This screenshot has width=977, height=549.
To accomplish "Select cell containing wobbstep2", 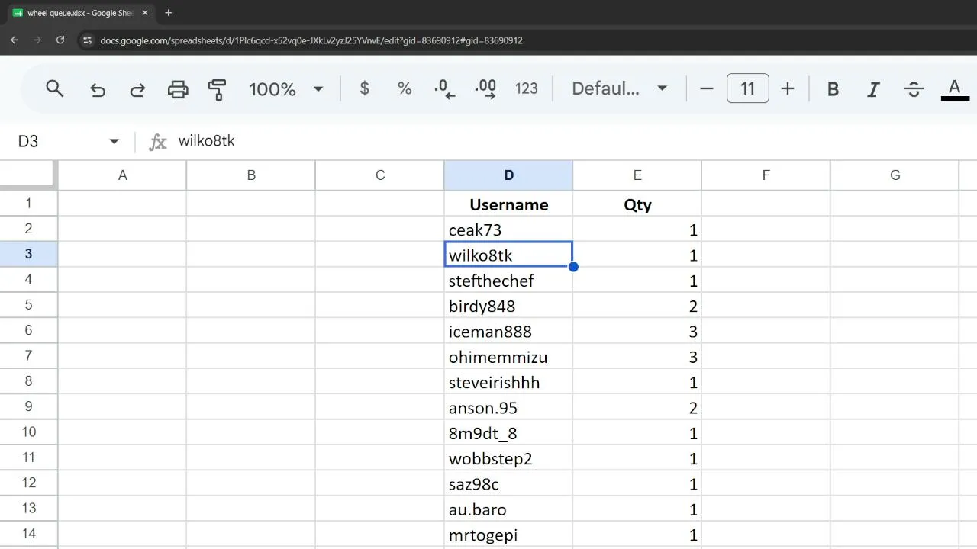I will tap(508, 457).
